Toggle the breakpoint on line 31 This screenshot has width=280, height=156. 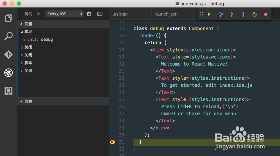click(x=113, y=142)
